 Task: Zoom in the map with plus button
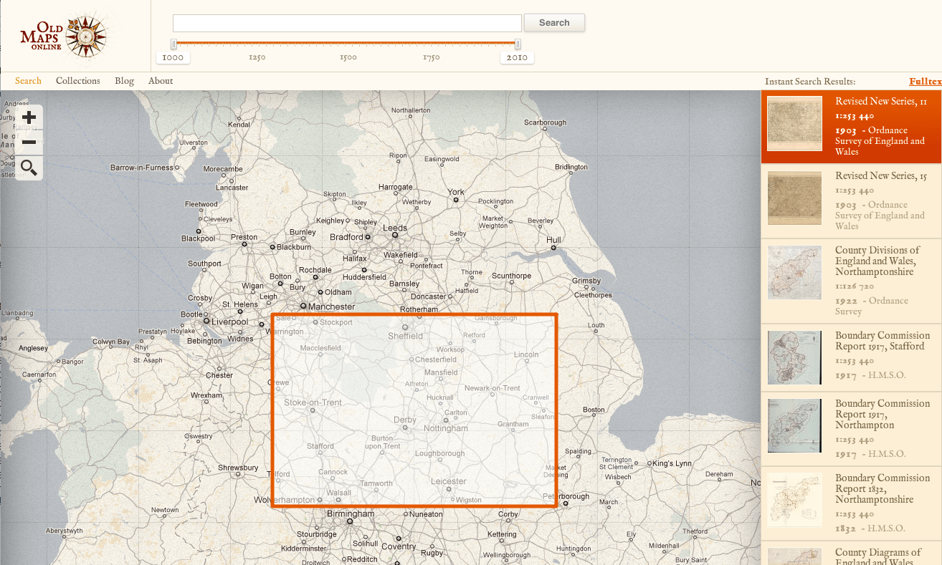click(29, 117)
